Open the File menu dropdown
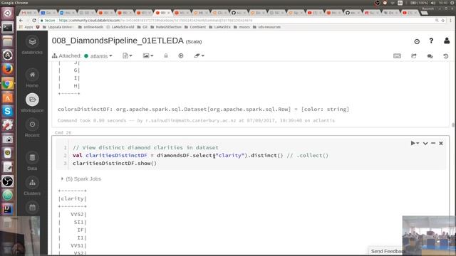Screen dimensions: 456x256 128,55
